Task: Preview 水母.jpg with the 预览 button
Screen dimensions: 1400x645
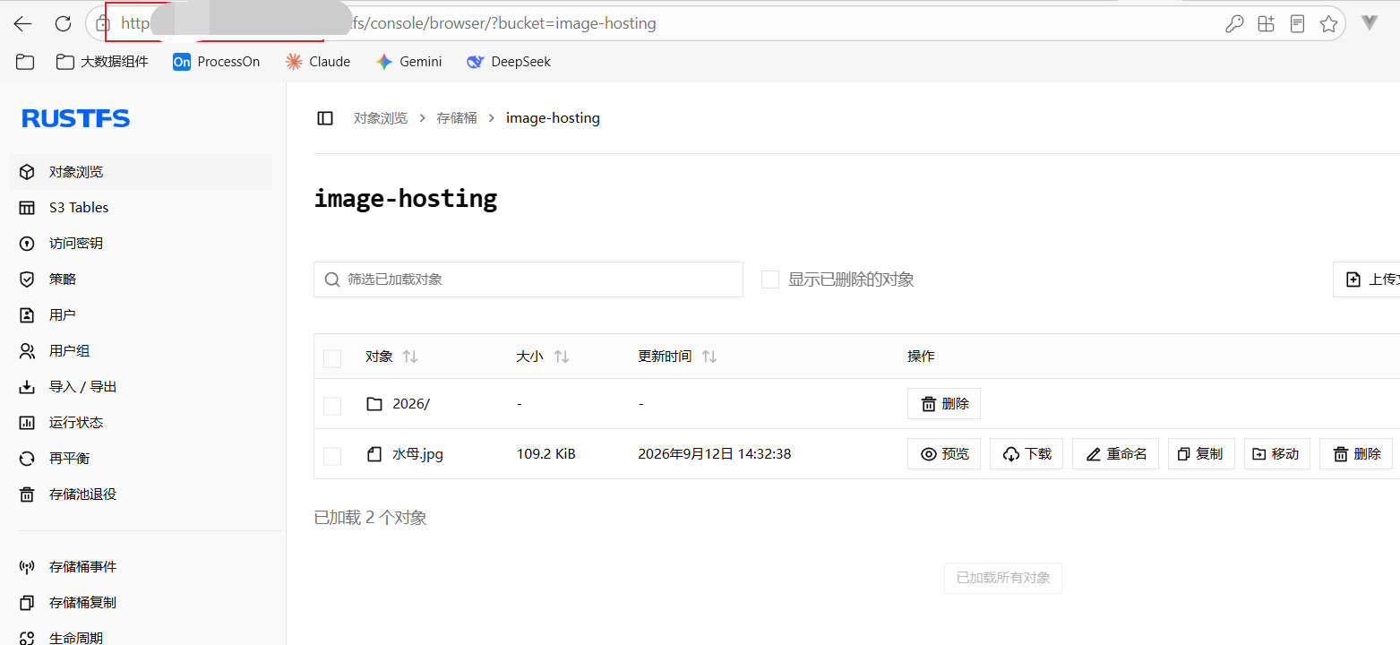Action: point(944,454)
